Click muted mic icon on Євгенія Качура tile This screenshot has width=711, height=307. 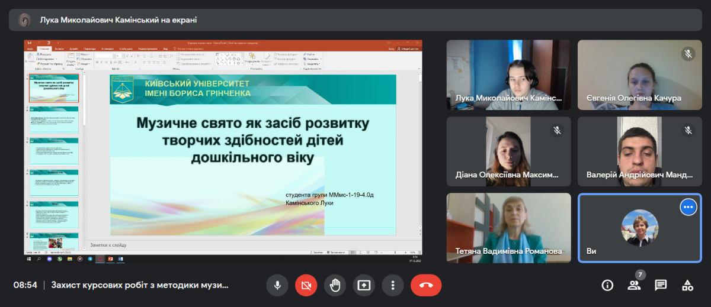click(688, 54)
